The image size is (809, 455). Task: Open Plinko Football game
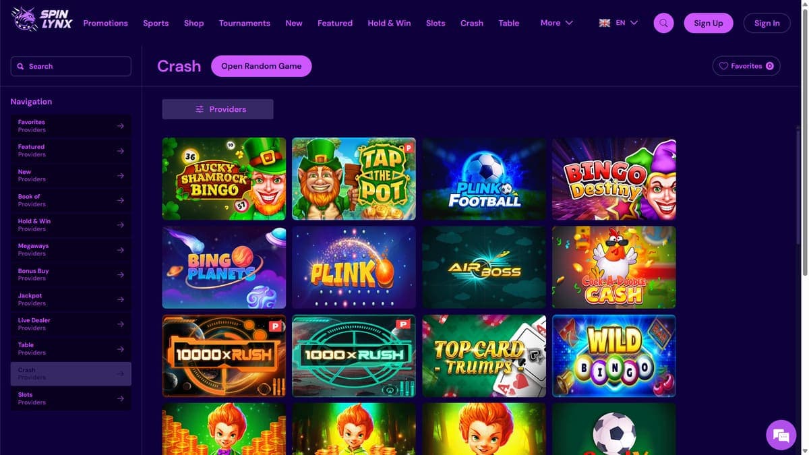[484, 179]
